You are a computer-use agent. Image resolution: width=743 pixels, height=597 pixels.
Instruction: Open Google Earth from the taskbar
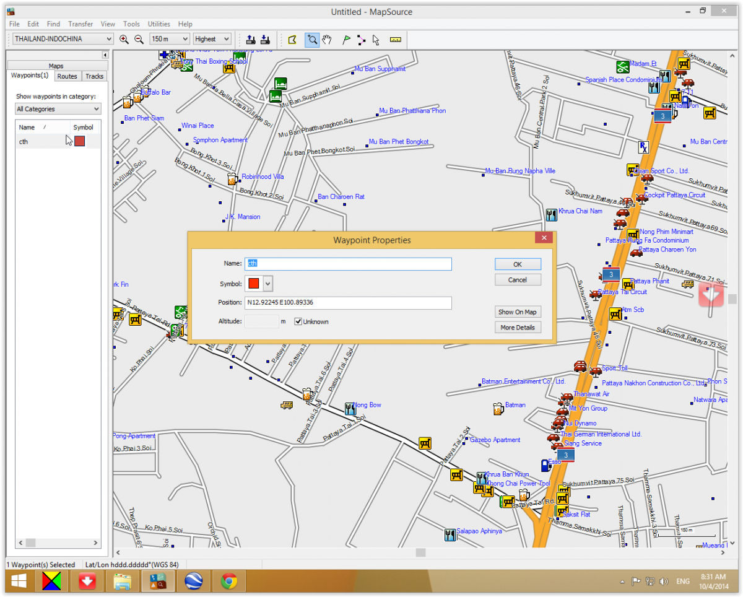pos(194,582)
